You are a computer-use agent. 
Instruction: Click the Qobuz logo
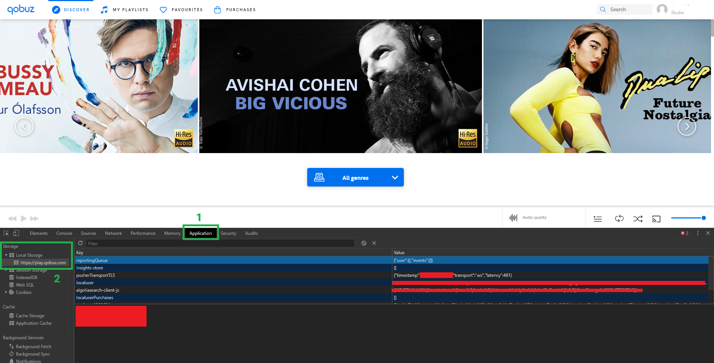point(21,9)
